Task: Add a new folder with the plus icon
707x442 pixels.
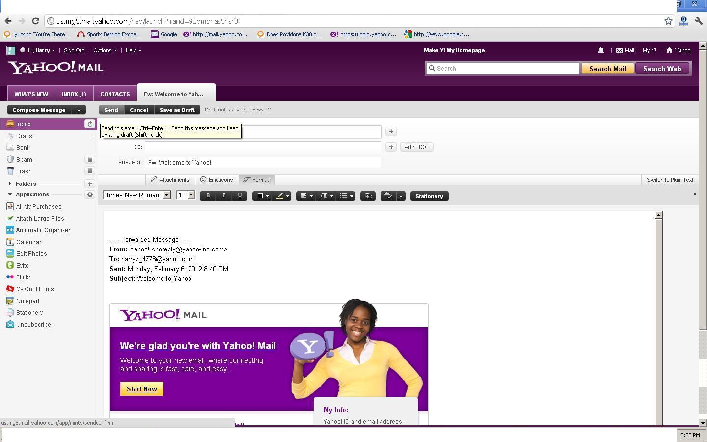Action: click(x=90, y=184)
